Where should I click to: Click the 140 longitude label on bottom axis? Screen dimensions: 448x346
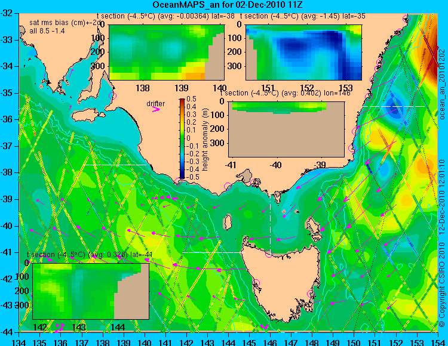(x=145, y=342)
